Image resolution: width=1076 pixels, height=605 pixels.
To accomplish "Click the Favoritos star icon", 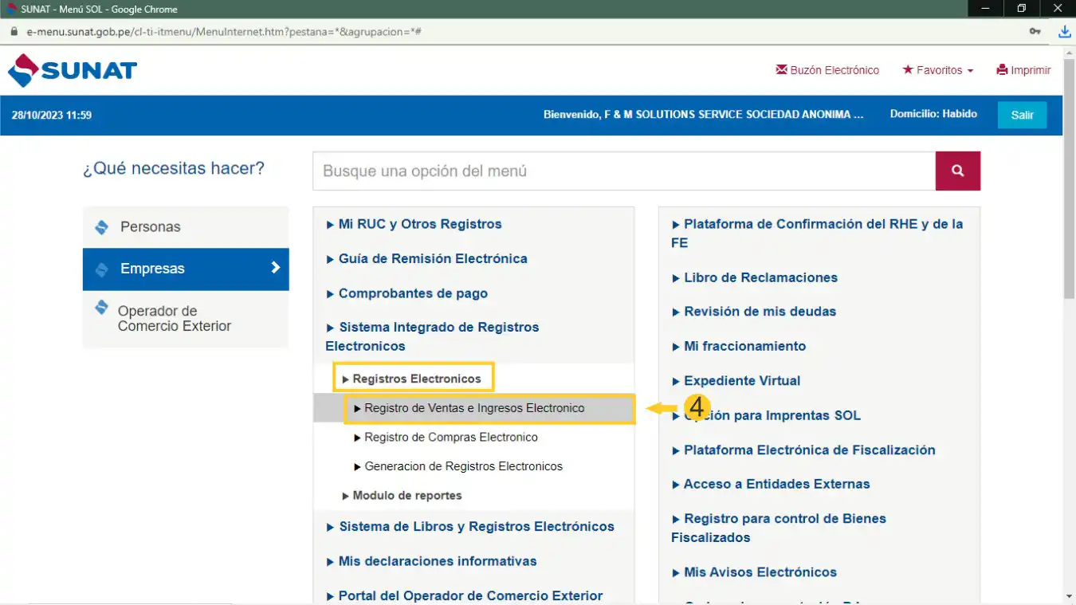I will (907, 70).
